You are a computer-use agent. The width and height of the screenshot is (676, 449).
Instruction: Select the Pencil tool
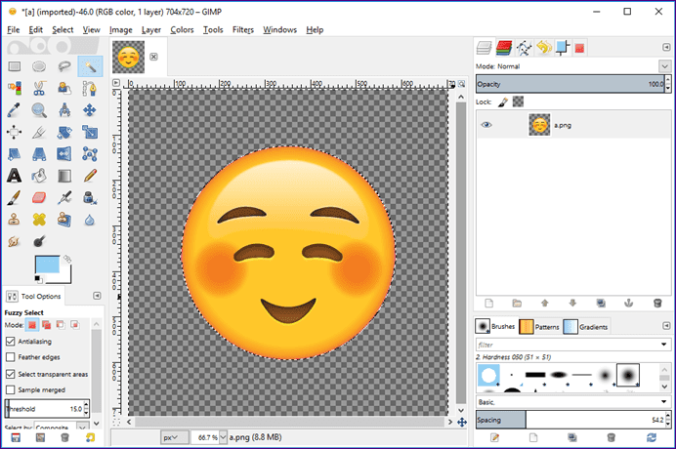(90, 176)
